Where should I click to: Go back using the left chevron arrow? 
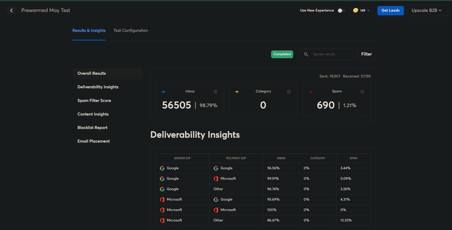pos(11,11)
